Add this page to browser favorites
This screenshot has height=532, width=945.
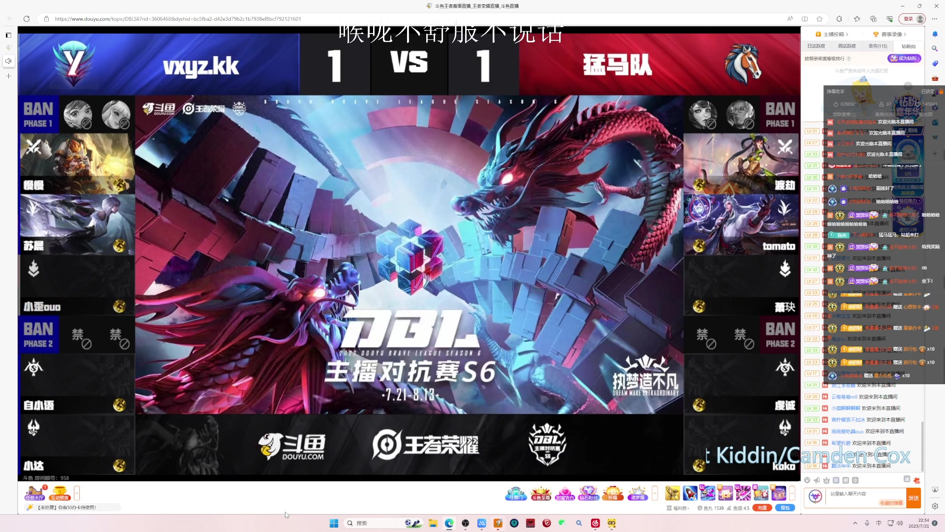coord(819,19)
